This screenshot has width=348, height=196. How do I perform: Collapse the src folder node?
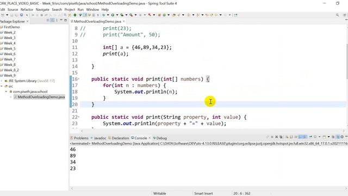2,86
